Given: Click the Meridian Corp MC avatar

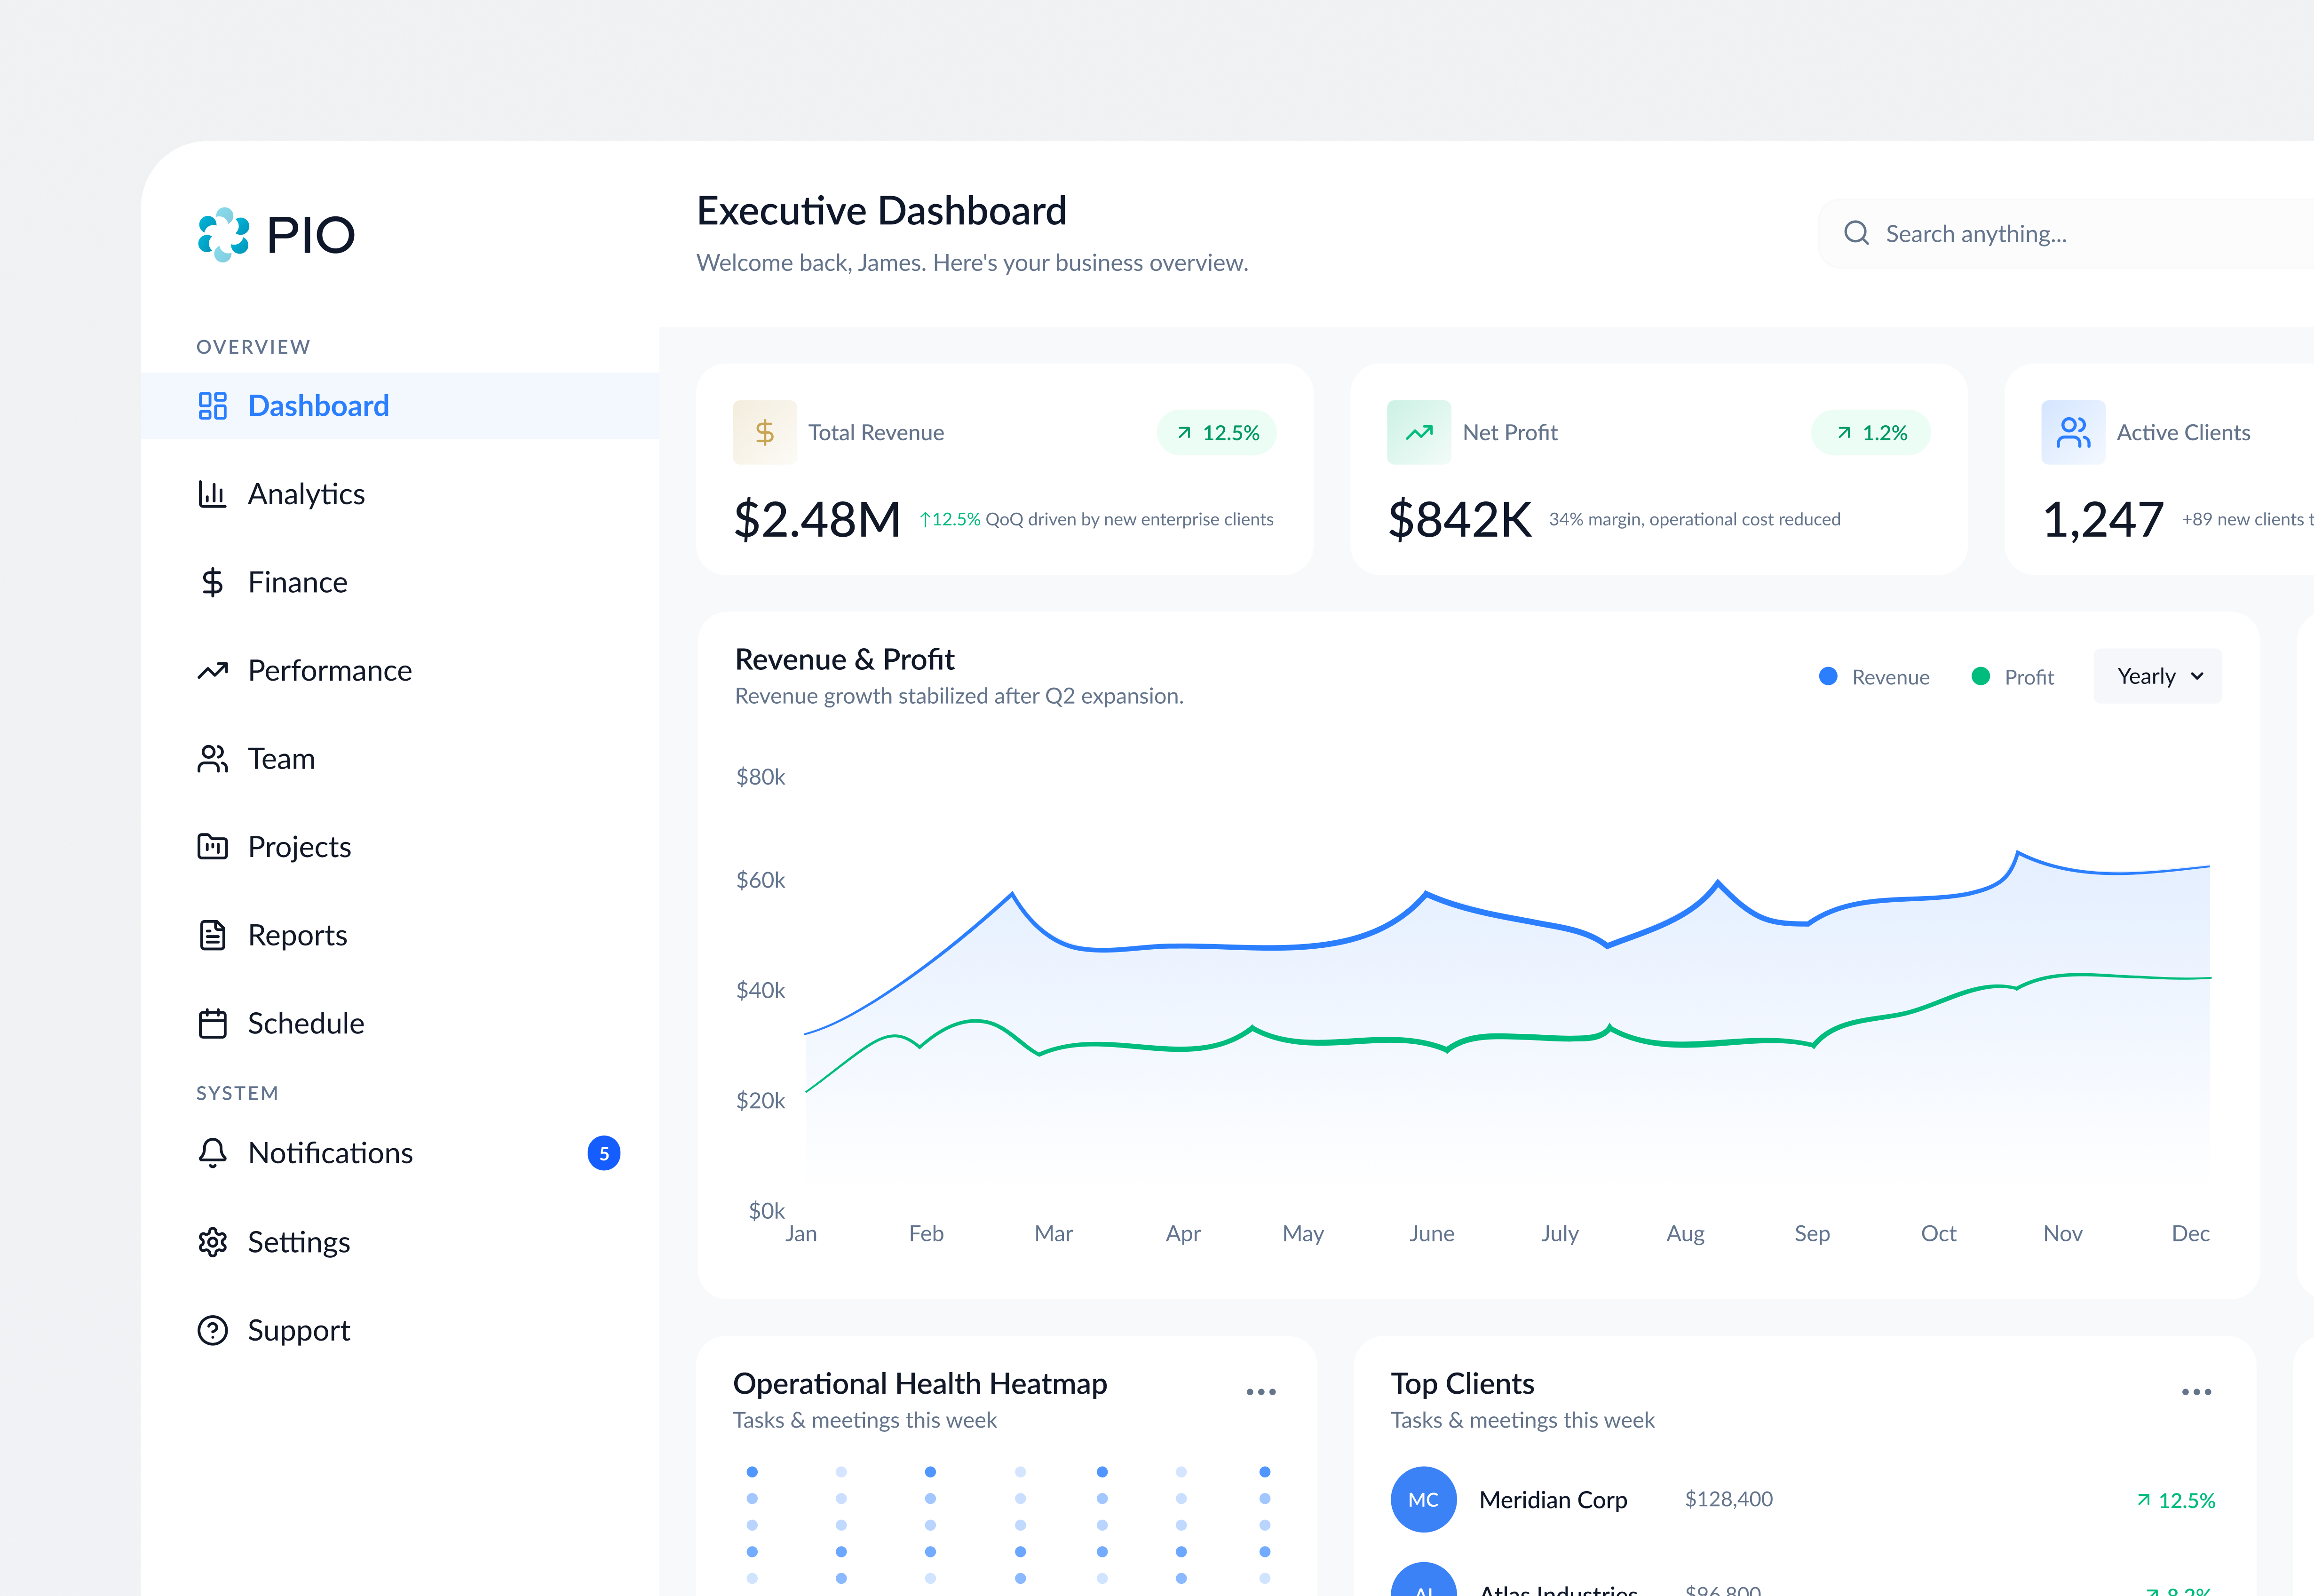Looking at the screenshot, I should pyautogui.click(x=1423, y=1499).
